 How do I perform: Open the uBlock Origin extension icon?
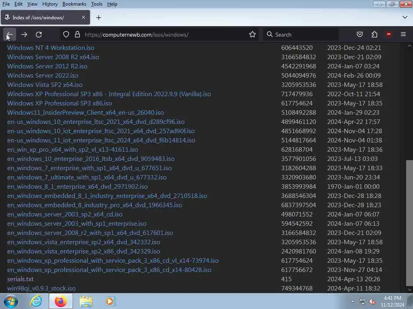(388, 35)
